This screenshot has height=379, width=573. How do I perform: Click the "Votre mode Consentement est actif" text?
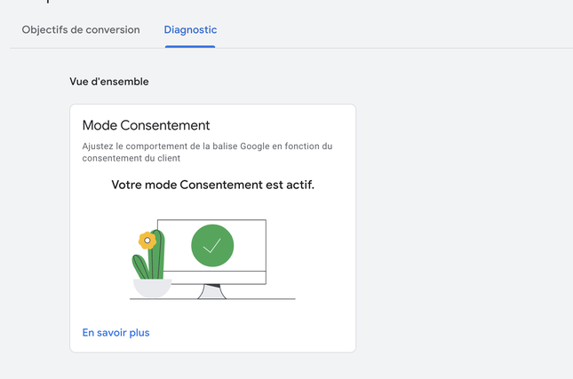pos(212,186)
